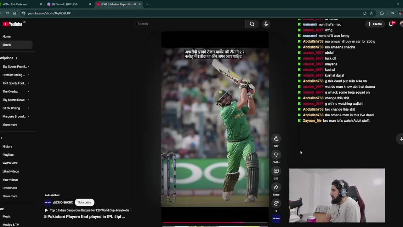This screenshot has height=227, width=403.
Task: Close the VODs - Kick Dashboard tab
Action: (41, 4)
